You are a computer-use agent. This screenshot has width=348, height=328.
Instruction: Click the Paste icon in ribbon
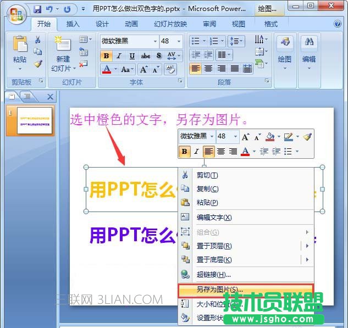click(x=20, y=44)
